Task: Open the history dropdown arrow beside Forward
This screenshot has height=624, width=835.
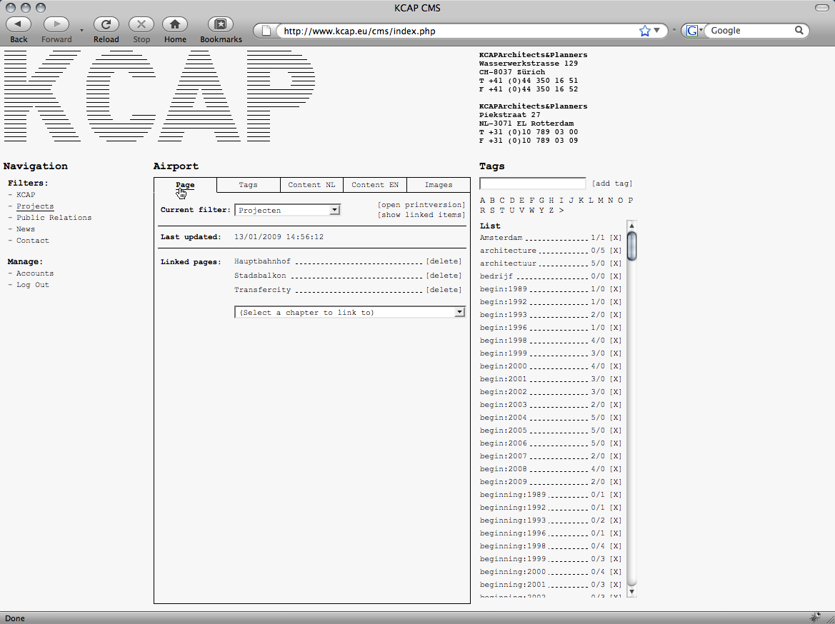Action: point(81,31)
